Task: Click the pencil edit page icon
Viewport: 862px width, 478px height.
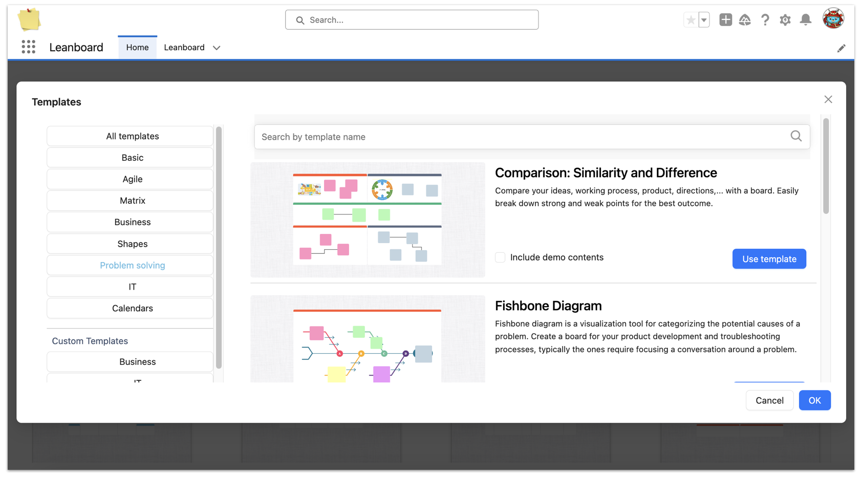Action: click(x=841, y=48)
